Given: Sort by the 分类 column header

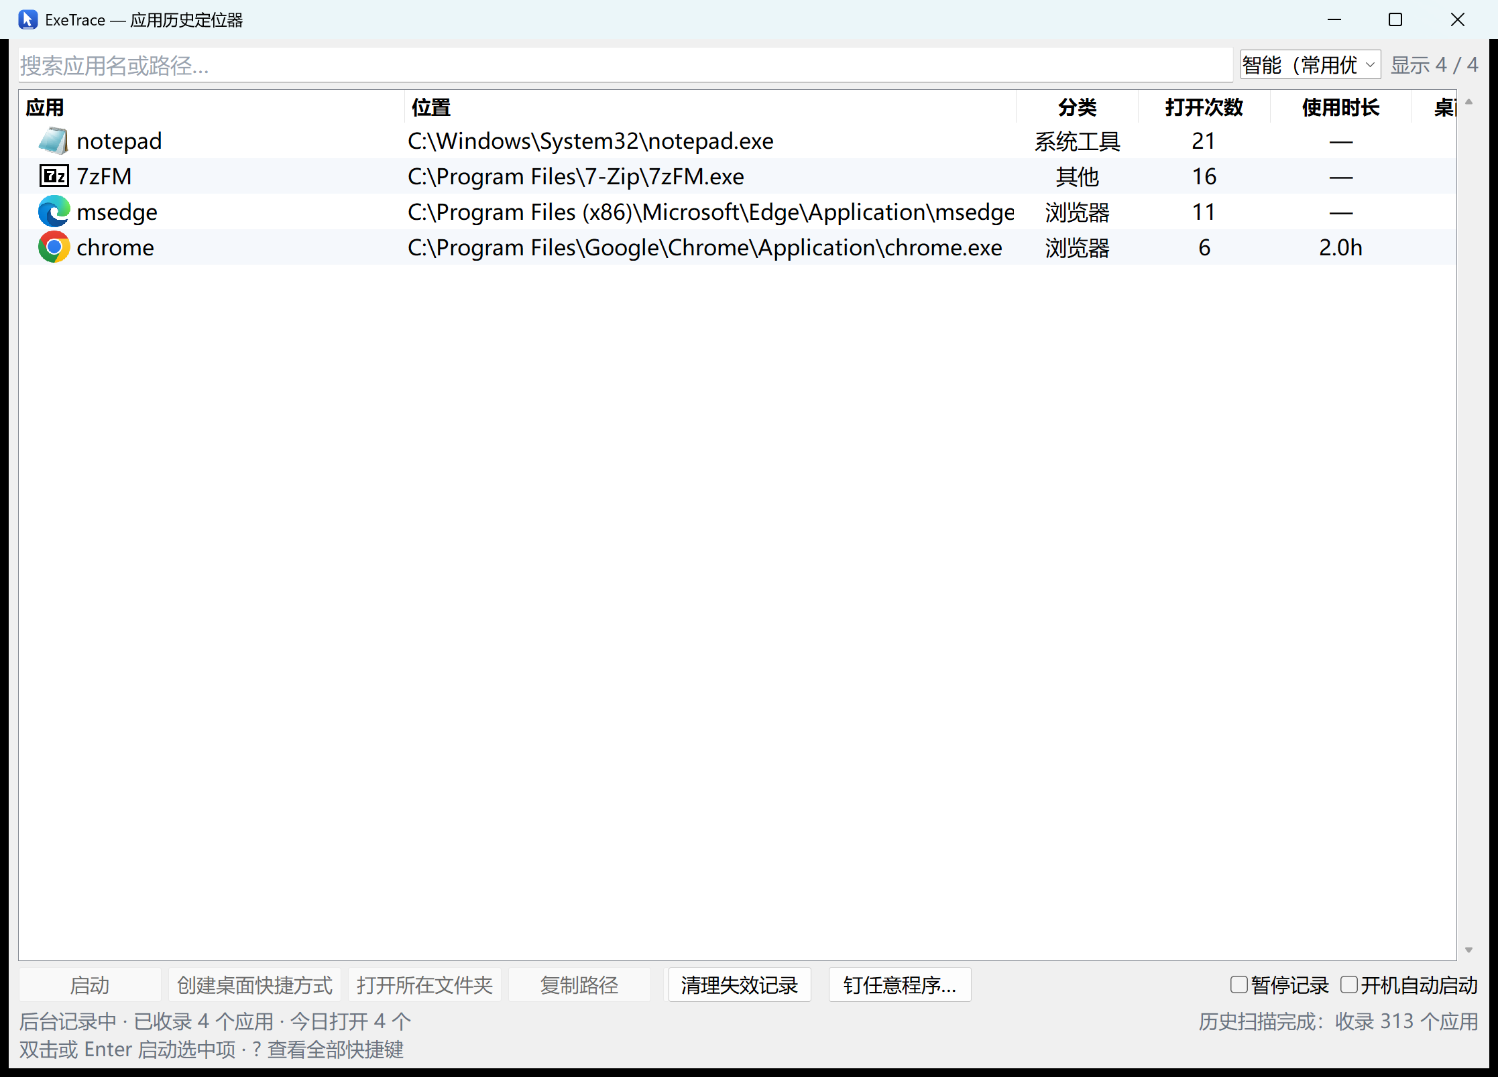Looking at the screenshot, I should coord(1077,107).
